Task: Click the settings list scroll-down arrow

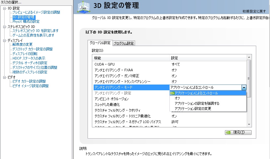Action: click(x=249, y=124)
